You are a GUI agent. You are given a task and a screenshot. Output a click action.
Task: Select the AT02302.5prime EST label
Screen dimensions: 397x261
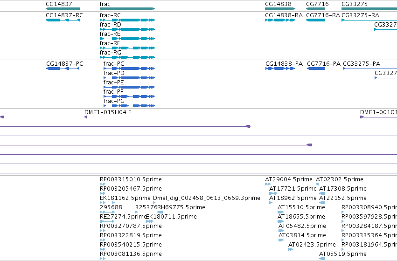pyautogui.click(x=340, y=179)
